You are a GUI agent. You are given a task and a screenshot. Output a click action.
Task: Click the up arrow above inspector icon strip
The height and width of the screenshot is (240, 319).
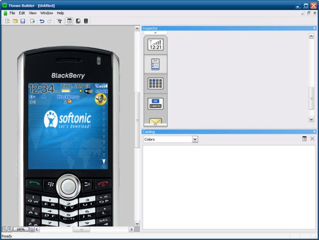[155, 33]
